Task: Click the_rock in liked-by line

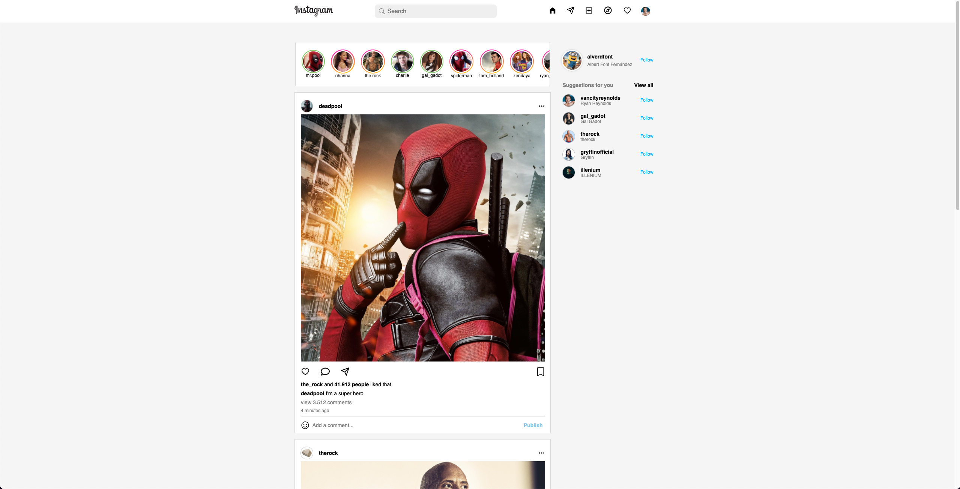Action: 312,384
